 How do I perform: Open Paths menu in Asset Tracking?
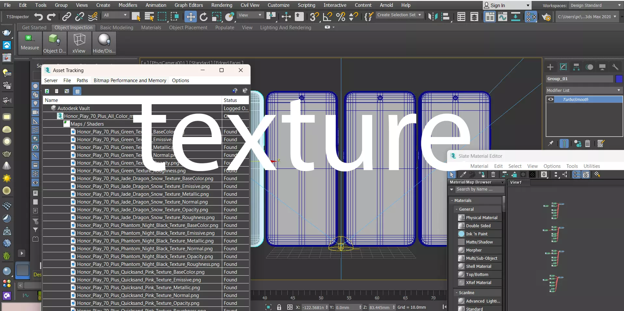coord(82,81)
